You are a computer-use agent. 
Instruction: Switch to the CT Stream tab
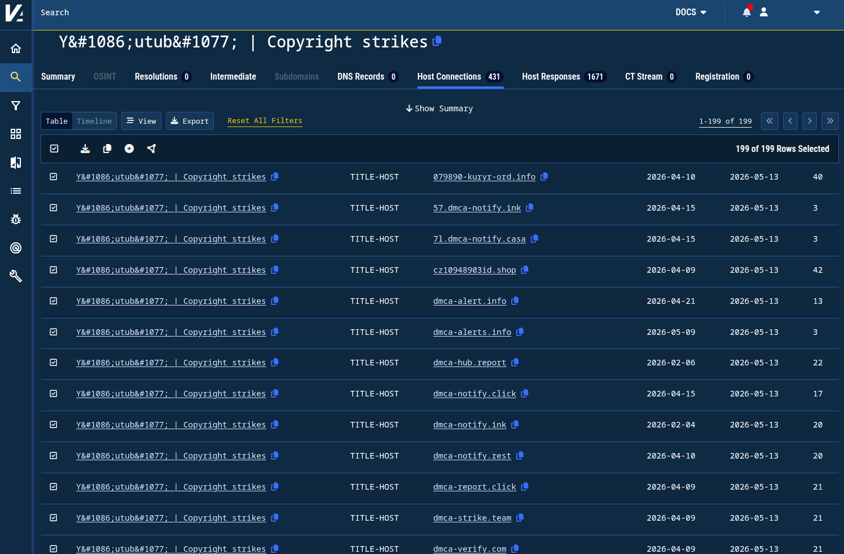pyautogui.click(x=650, y=76)
